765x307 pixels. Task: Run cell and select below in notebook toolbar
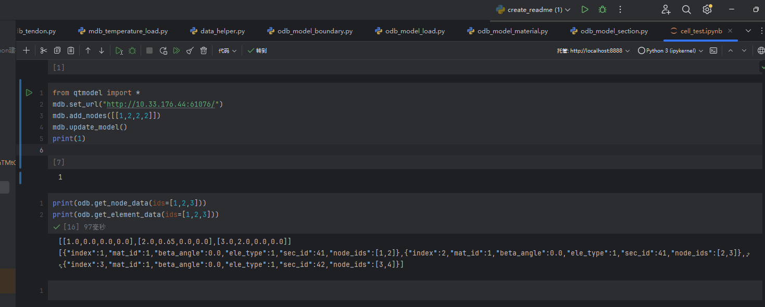point(119,50)
